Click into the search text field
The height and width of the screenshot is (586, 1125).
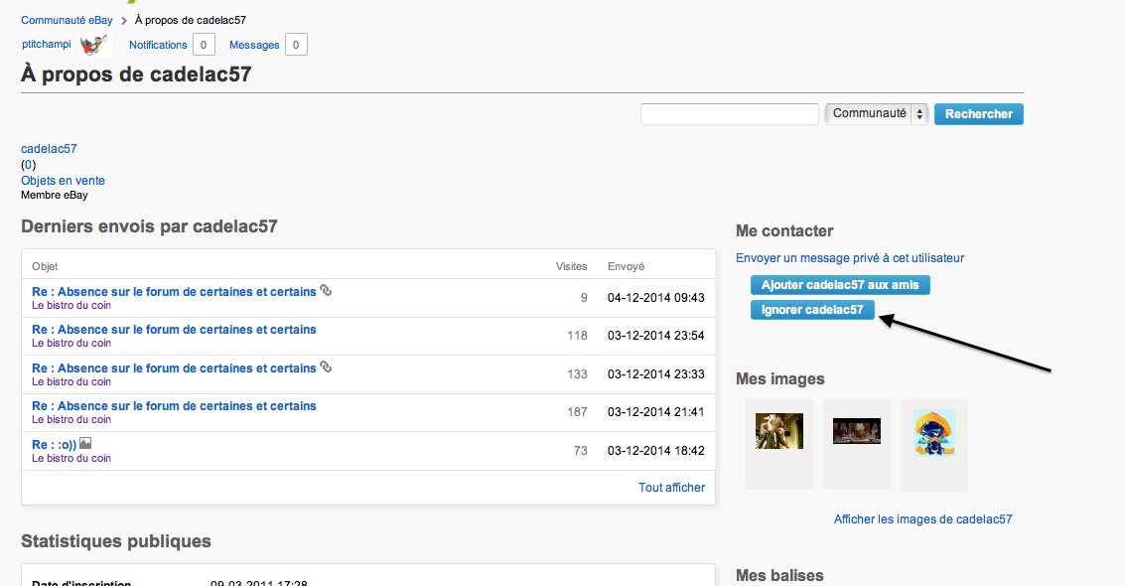(x=730, y=114)
